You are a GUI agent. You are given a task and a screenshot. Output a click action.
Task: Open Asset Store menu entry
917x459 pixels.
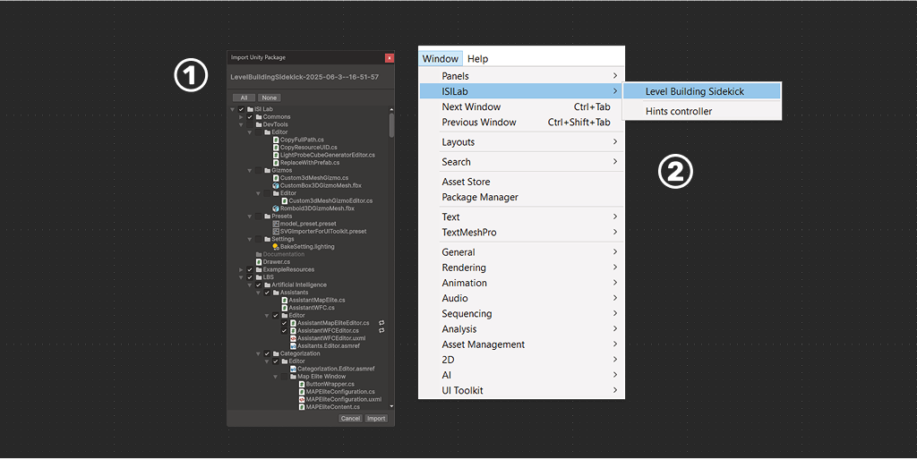pos(522,182)
